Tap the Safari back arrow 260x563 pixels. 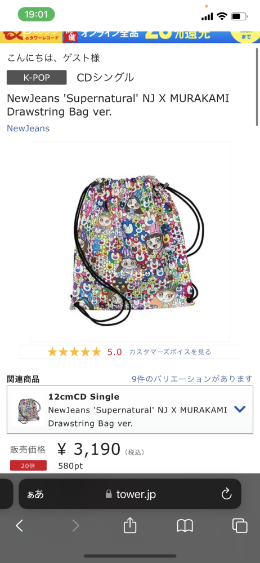19,526
